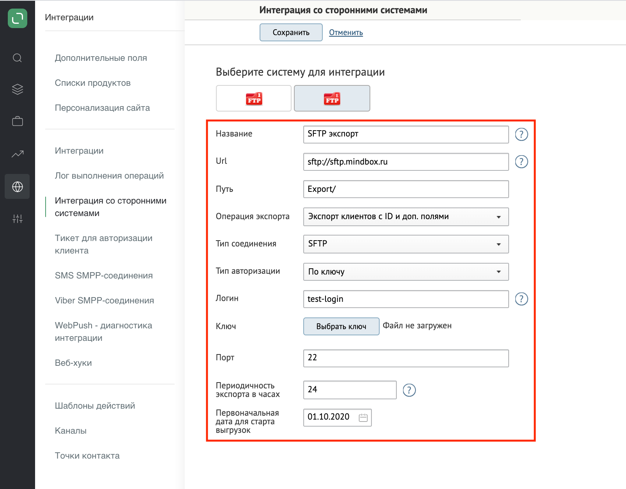
Task: Focus the Url input field
Action: [x=406, y=162]
